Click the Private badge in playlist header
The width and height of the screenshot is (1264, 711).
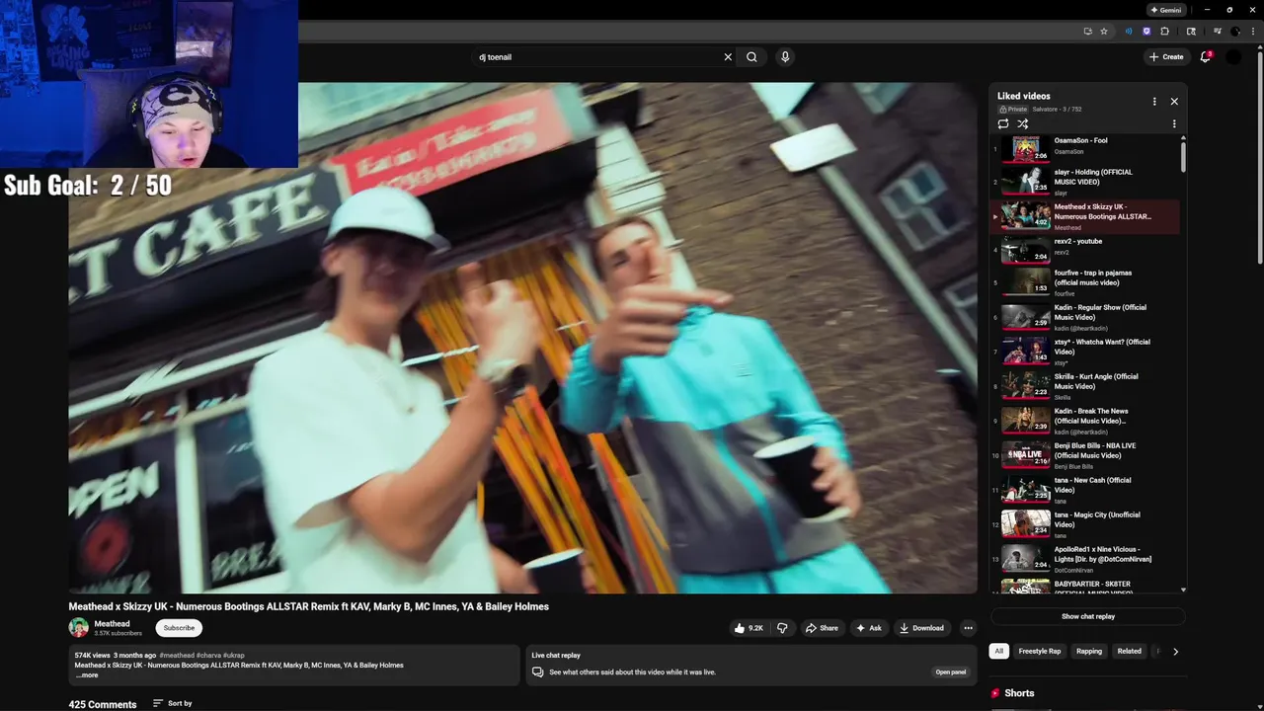point(1013,109)
